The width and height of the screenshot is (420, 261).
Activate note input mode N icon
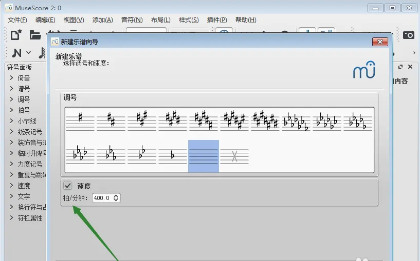(x=16, y=53)
